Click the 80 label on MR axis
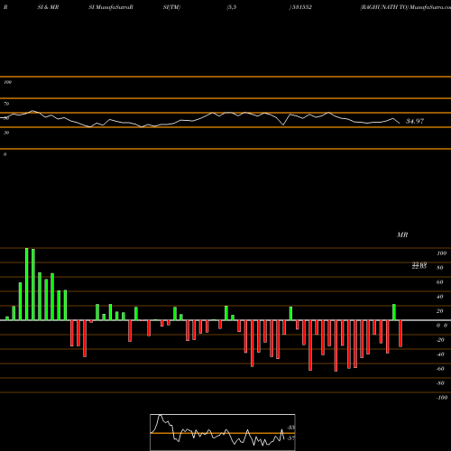451x451 pixels. (x=440, y=268)
